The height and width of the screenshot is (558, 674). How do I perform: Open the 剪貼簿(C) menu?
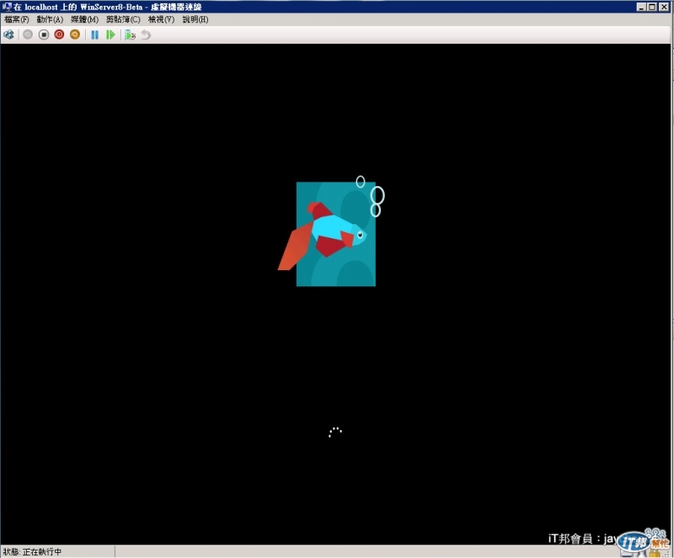point(123,19)
